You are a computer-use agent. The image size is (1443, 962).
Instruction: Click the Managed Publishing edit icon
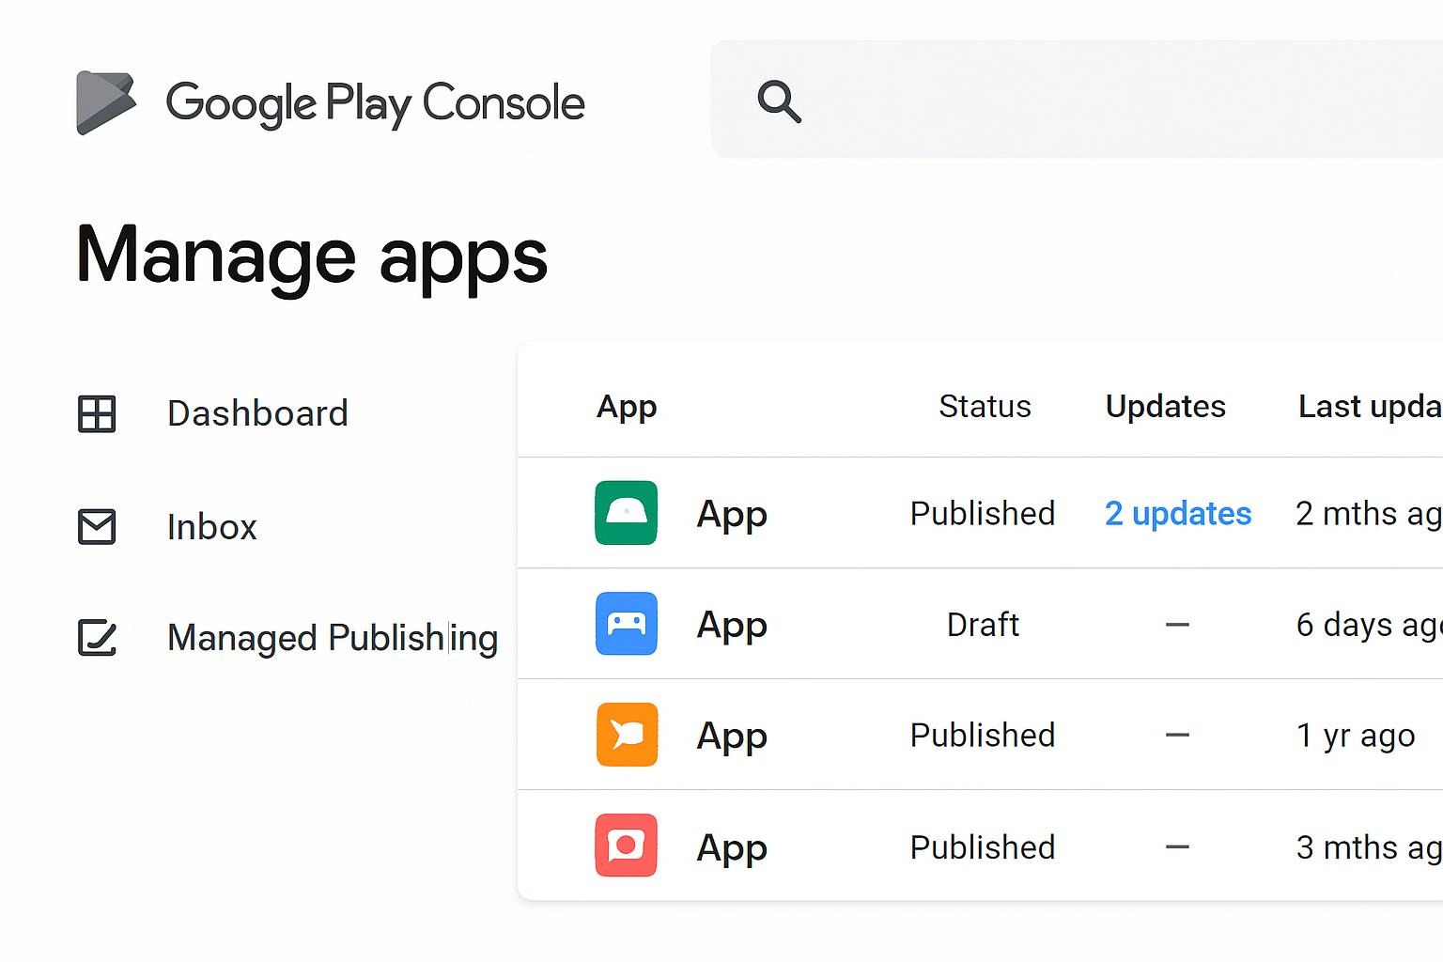point(96,638)
